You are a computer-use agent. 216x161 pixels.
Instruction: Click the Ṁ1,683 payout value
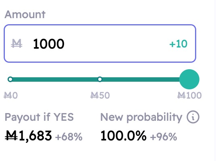pos(28,136)
